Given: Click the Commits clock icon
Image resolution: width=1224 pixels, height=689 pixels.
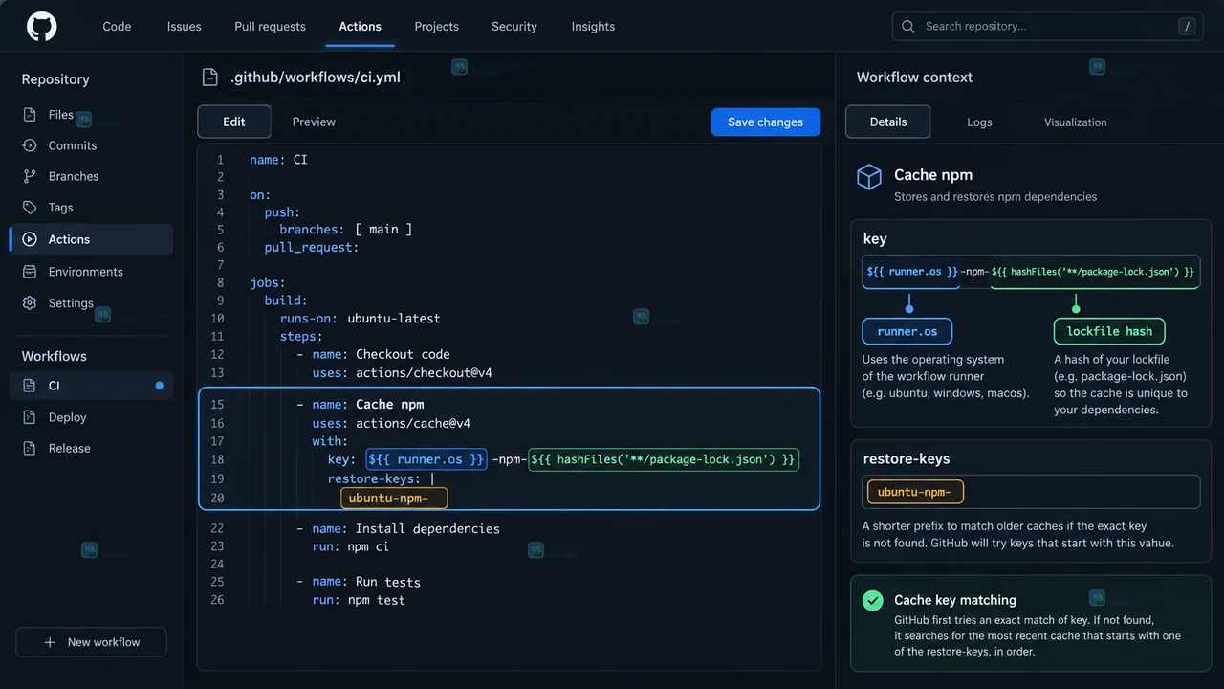Looking at the screenshot, I should click(30, 145).
